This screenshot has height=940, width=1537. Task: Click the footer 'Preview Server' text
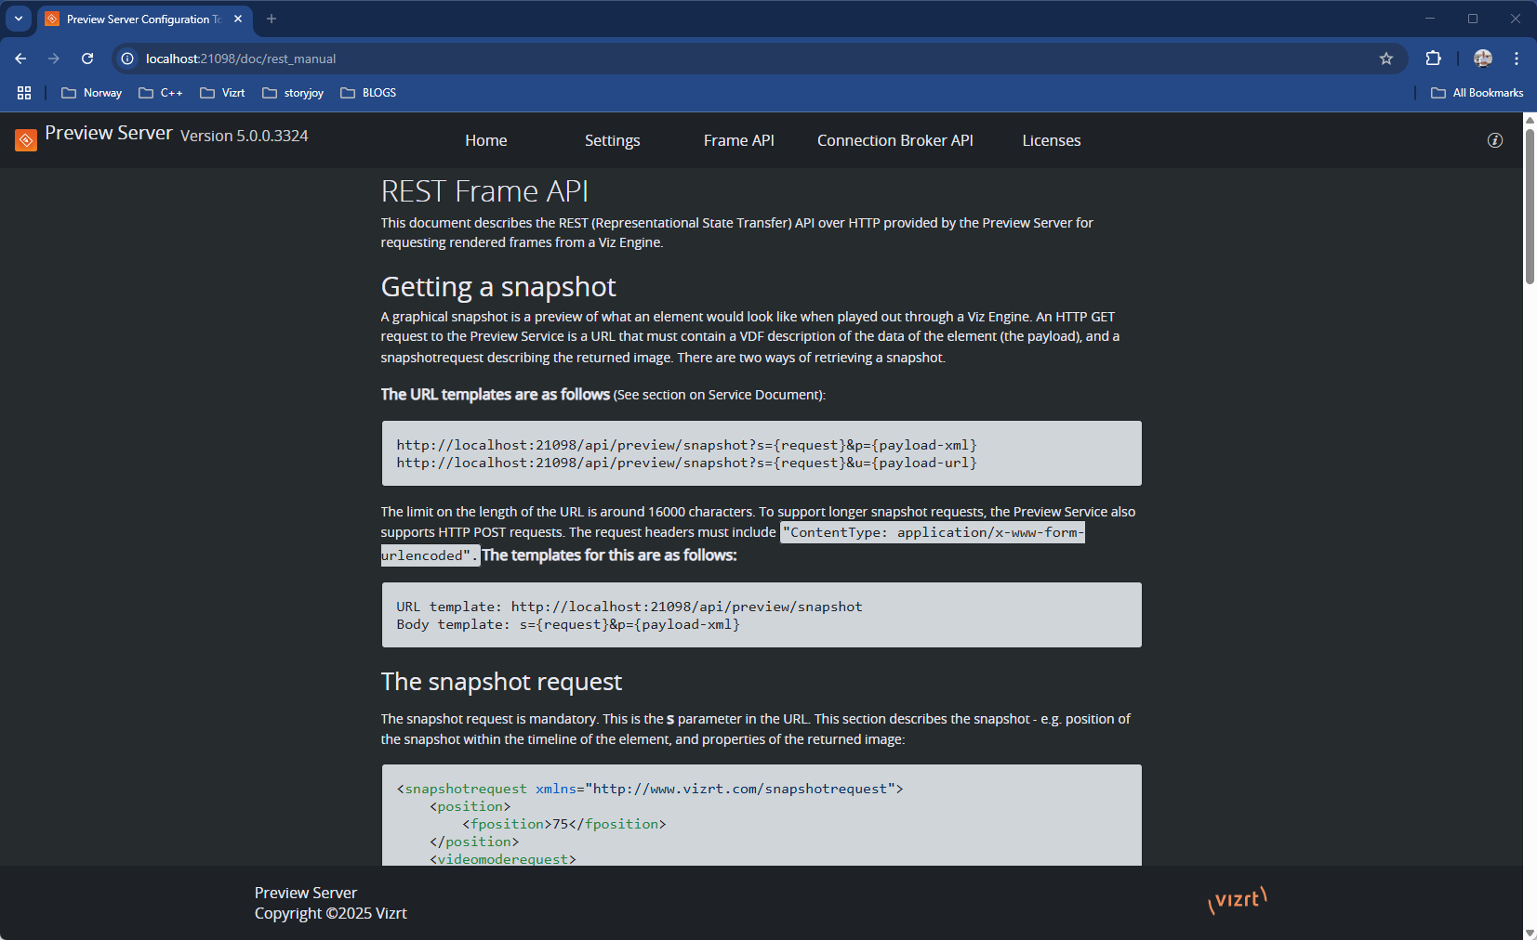306,893
